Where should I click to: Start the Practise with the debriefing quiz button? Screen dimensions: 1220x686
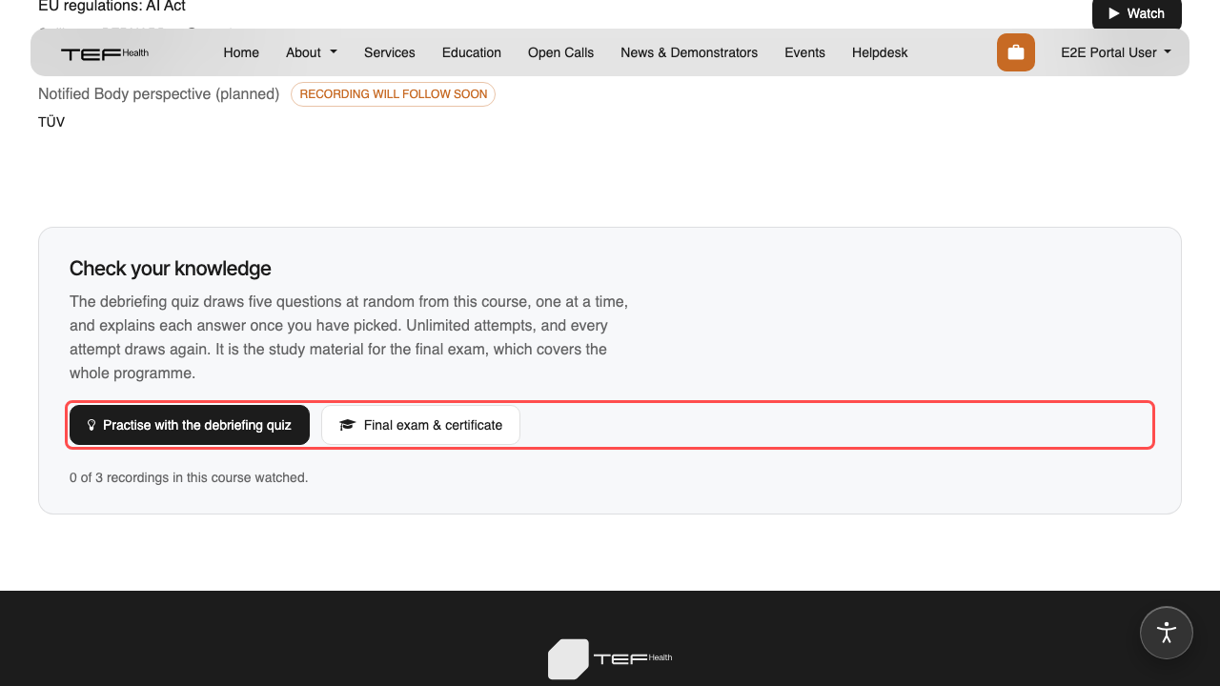pyautogui.click(x=190, y=425)
